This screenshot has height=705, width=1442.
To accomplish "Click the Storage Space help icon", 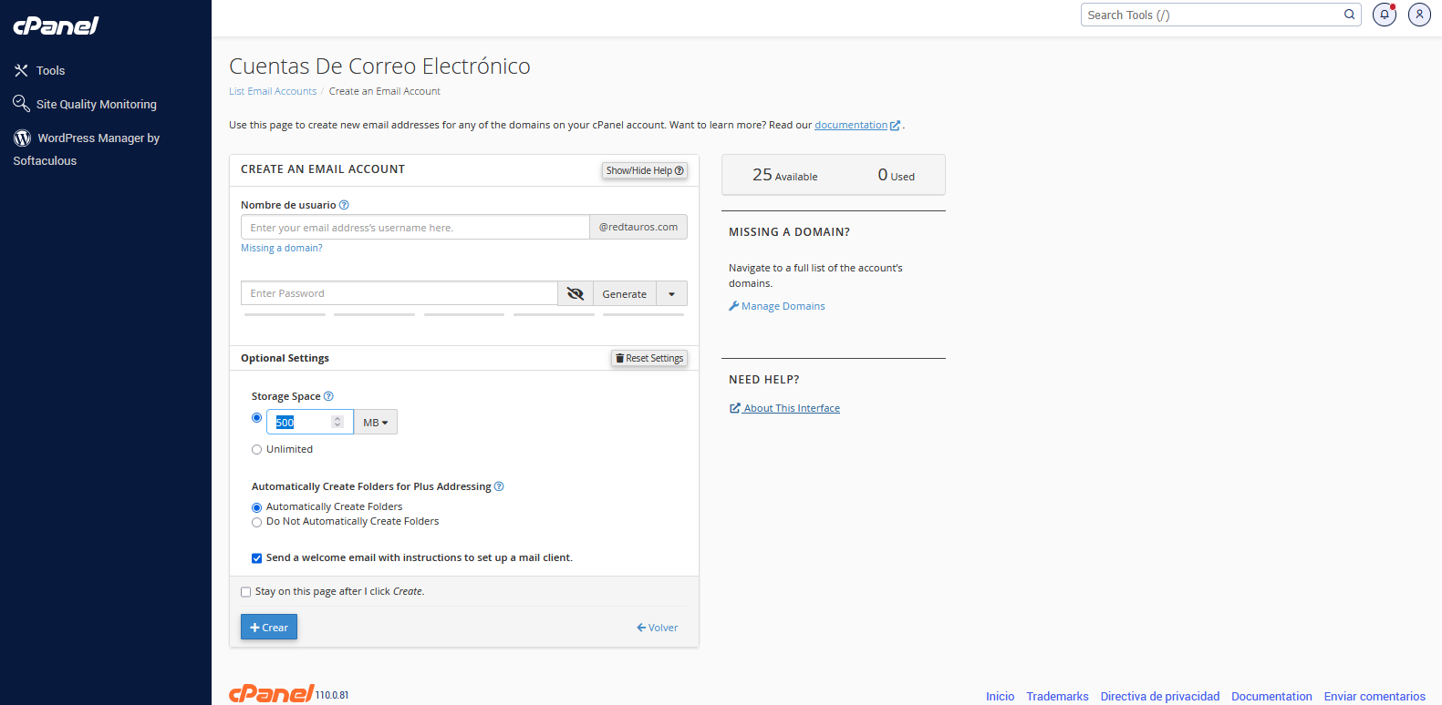I will click(x=328, y=396).
